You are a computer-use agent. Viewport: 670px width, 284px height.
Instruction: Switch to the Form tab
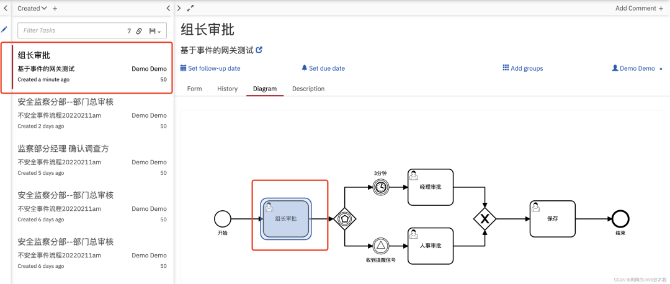pos(194,89)
